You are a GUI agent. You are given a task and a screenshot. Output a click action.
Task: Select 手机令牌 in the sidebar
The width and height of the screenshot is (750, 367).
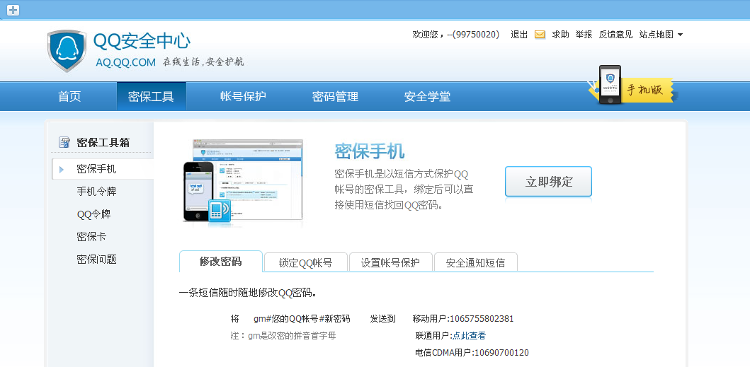click(x=96, y=192)
